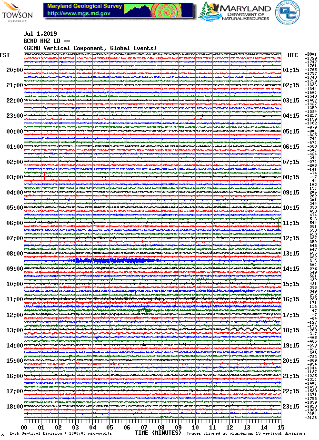Select the 20:00 EST time label
The width and height of the screenshot is (319, 440).
point(15,70)
